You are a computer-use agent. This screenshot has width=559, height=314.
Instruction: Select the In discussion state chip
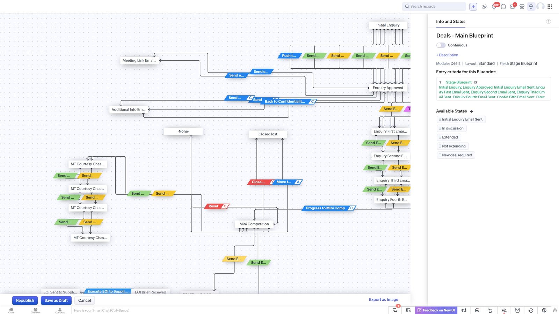point(452,128)
